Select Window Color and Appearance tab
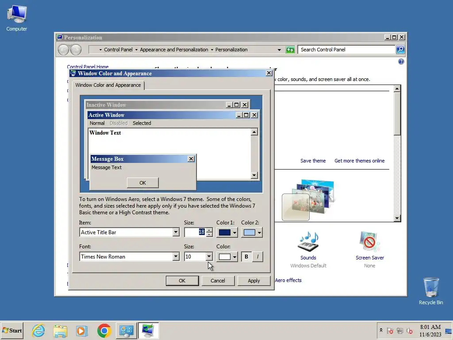Screen dimensions: 453x340 (x=108, y=85)
